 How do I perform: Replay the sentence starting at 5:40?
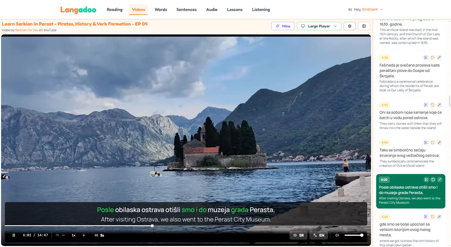[433, 105]
